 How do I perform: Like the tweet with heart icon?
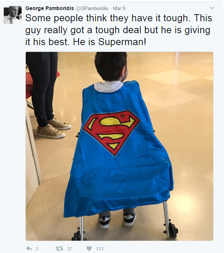click(x=89, y=249)
